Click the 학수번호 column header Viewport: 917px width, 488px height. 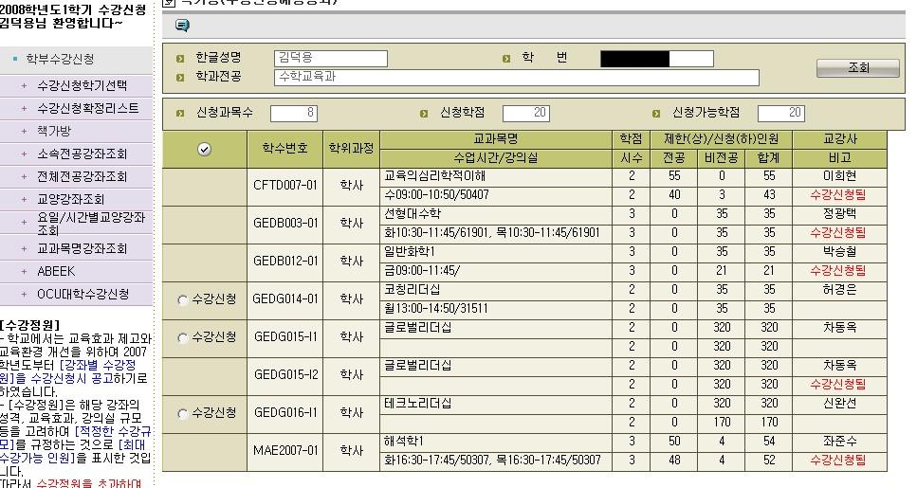[284, 149]
